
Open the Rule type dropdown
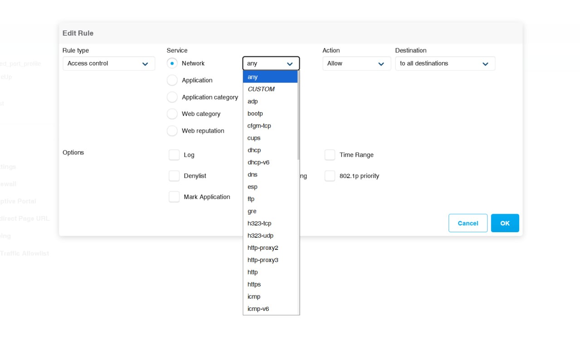point(109,63)
